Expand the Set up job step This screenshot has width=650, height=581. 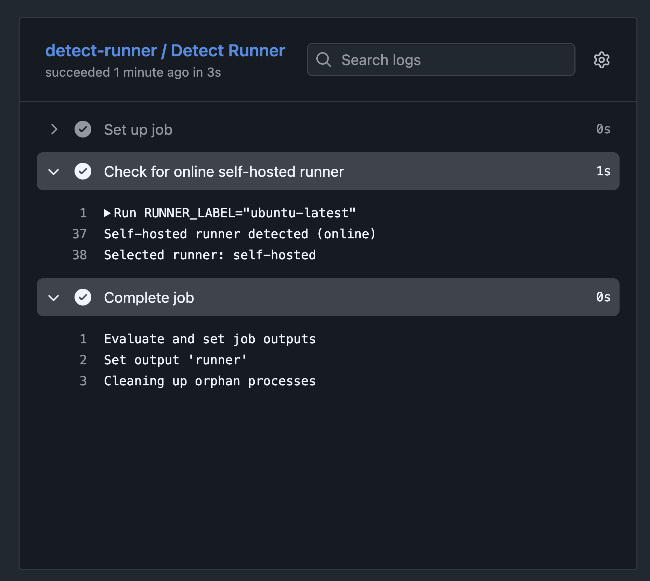(54, 129)
